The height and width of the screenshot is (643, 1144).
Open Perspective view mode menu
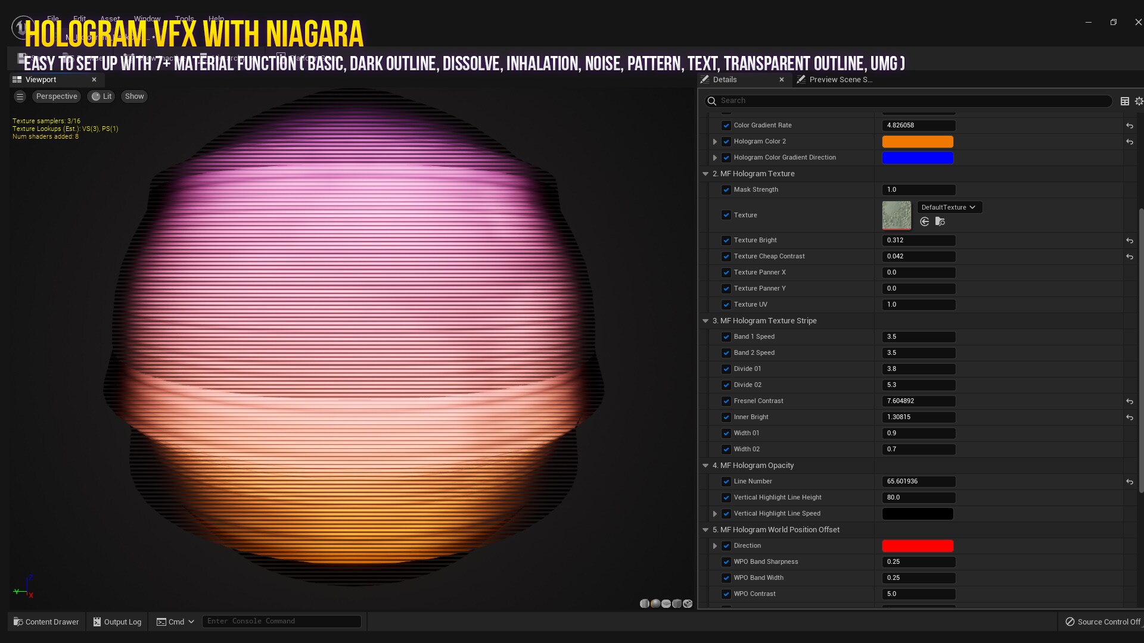[x=57, y=96]
